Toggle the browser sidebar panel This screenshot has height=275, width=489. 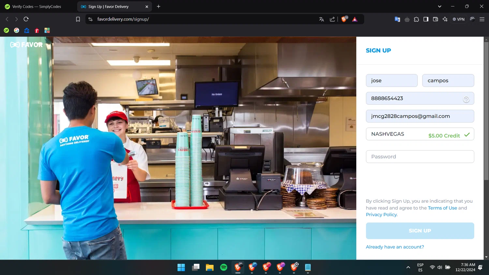click(426, 19)
